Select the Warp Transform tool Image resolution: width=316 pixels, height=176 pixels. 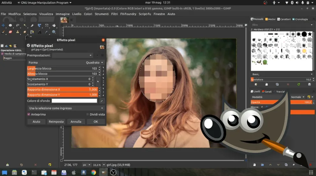(47, 25)
